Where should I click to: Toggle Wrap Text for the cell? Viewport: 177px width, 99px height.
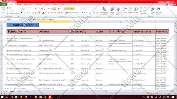click(69, 9)
